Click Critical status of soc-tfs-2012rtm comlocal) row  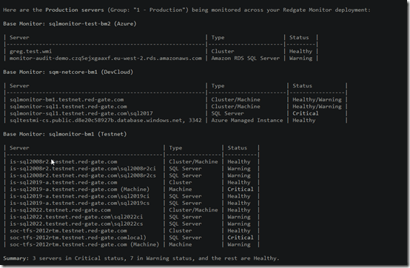[241, 238]
